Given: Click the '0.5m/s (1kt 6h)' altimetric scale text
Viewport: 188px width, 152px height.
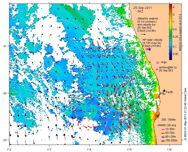Looking at the screenshot, I should [147, 31].
